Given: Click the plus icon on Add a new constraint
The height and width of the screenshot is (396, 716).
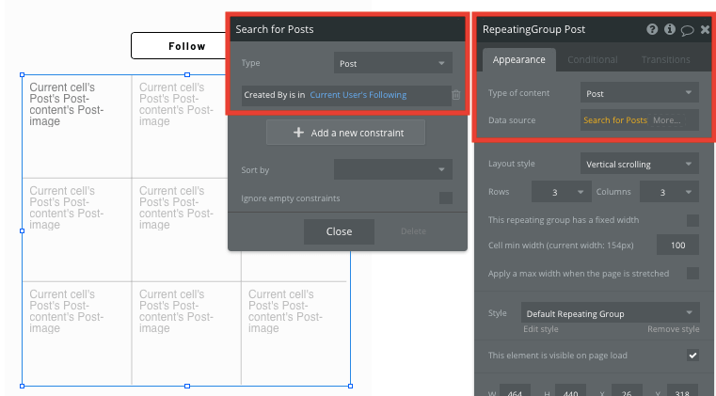Looking at the screenshot, I should pyautogui.click(x=298, y=133).
